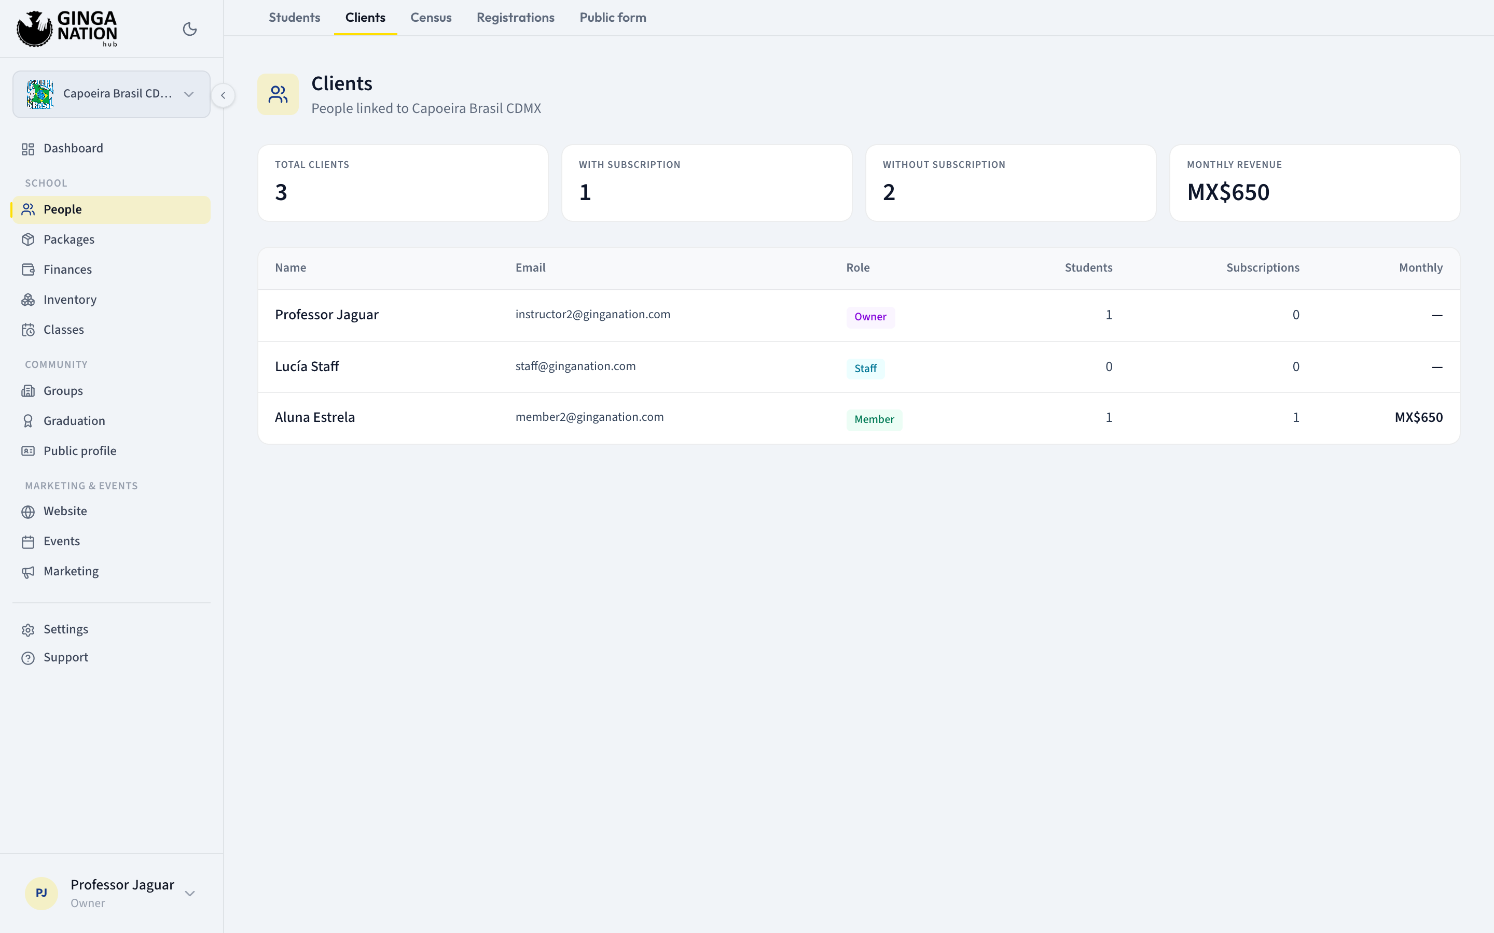Click the Website globe icon

tap(28, 512)
